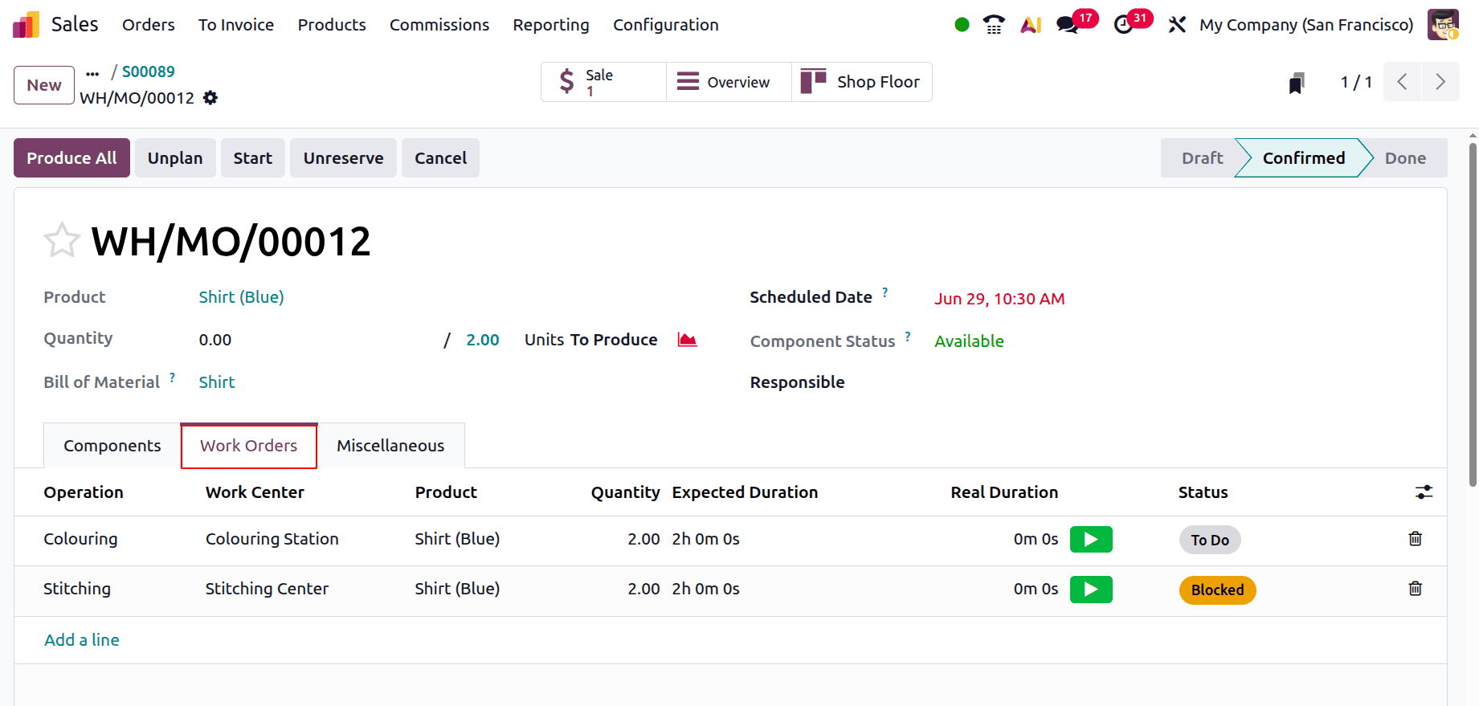1479x706 pixels.
Task: Open the Shirt (Blue) product link
Action: [242, 297]
